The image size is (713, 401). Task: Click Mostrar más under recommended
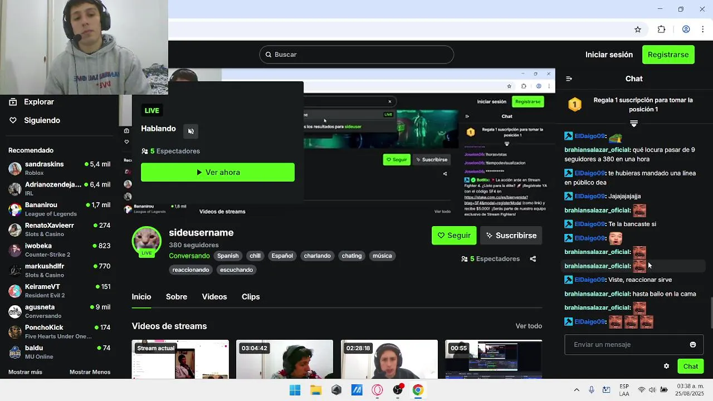(x=25, y=372)
